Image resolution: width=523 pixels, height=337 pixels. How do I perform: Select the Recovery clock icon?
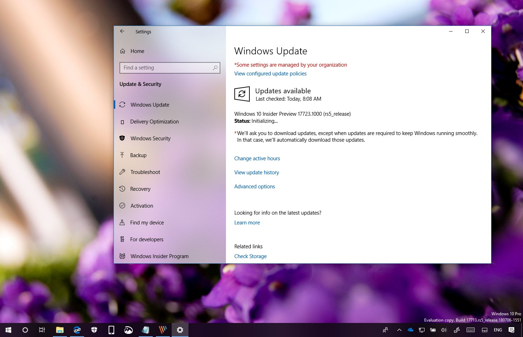coord(122,189)
